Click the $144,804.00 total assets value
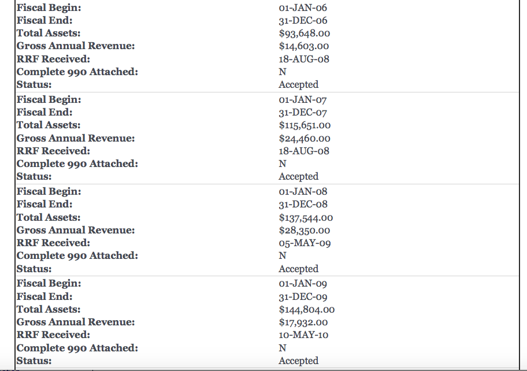The height and width of the screenshot is (371, 527). (306, 309)
